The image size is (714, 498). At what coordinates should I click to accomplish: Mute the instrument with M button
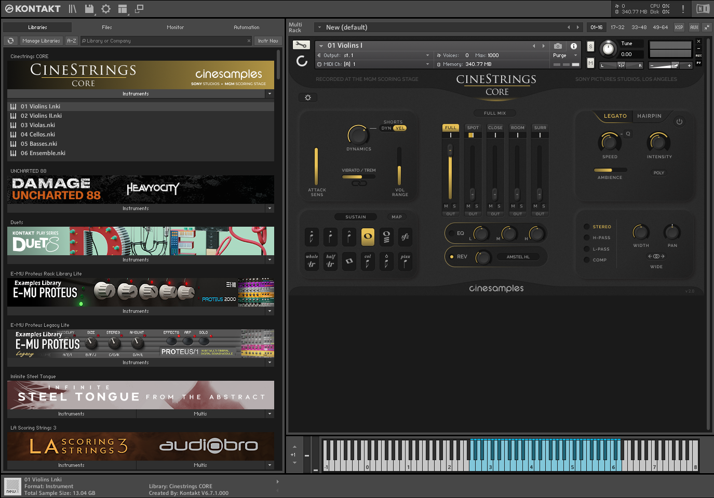click(590, 63)
